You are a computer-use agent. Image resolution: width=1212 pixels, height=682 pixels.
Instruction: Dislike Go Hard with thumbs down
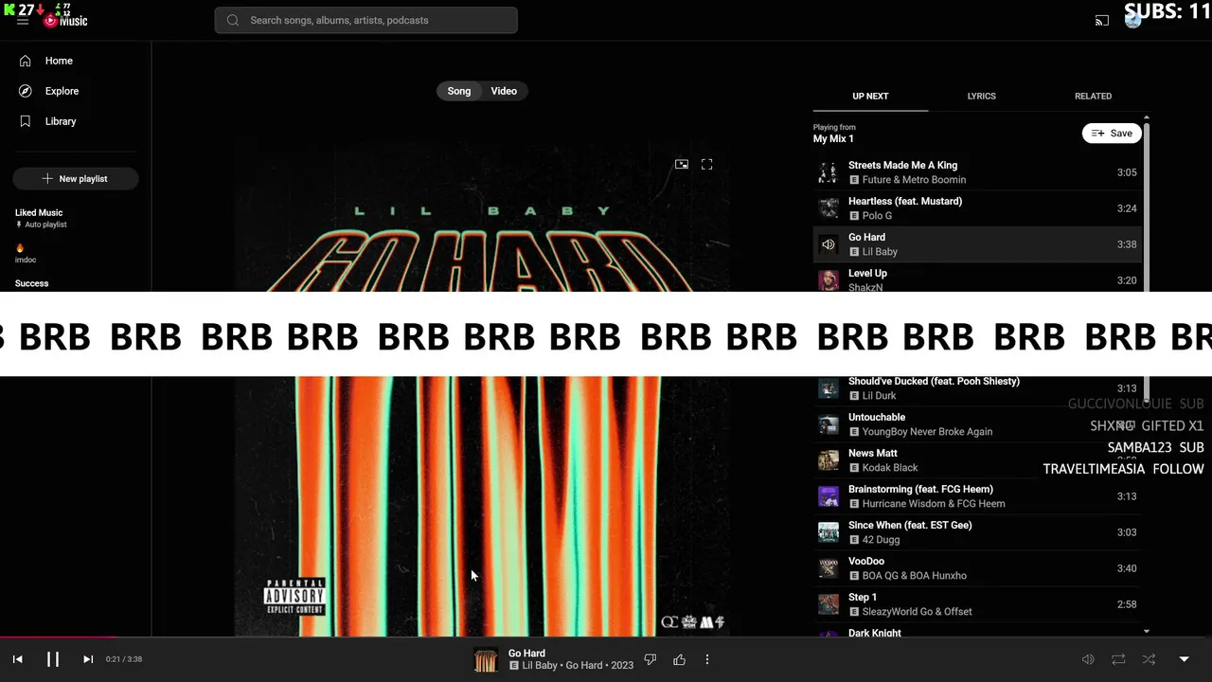click(651, 659)
